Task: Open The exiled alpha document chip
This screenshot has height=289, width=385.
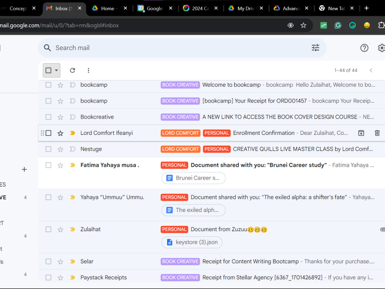Action: click(x=194, y=210)
